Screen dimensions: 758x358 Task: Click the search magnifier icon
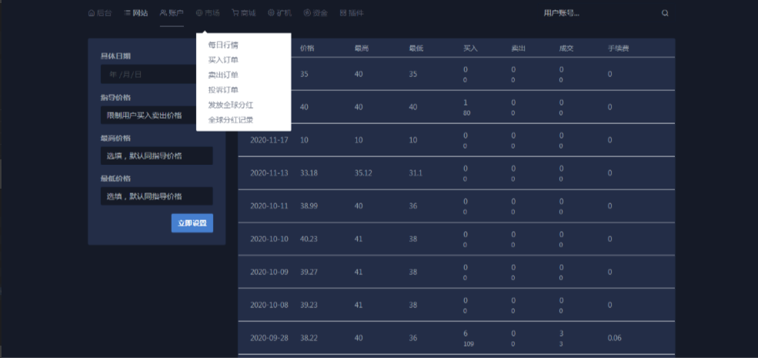[x=665, y=14]
